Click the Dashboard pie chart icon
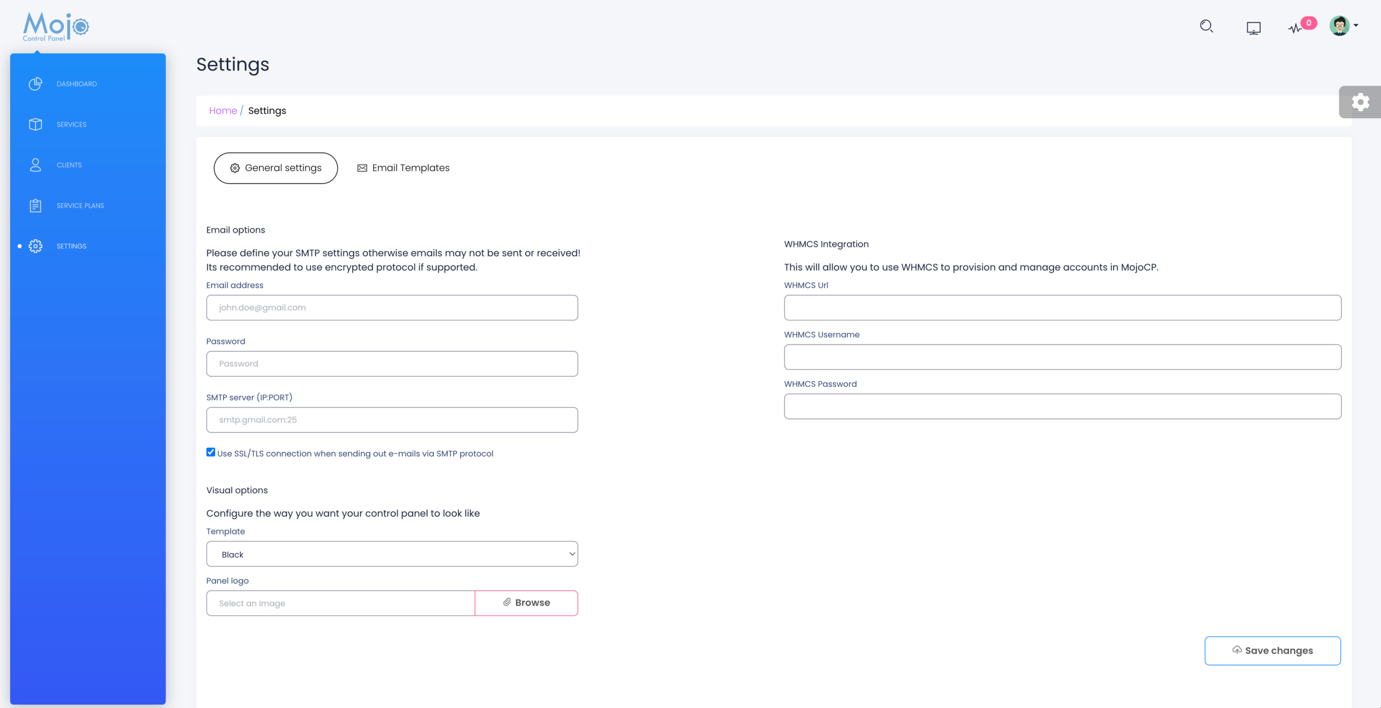 36,84
